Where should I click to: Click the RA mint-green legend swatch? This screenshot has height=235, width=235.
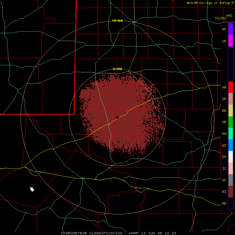[x=231, y=134]
